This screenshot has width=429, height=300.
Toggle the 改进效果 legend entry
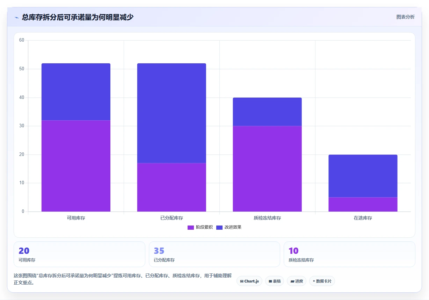point(228,227)
